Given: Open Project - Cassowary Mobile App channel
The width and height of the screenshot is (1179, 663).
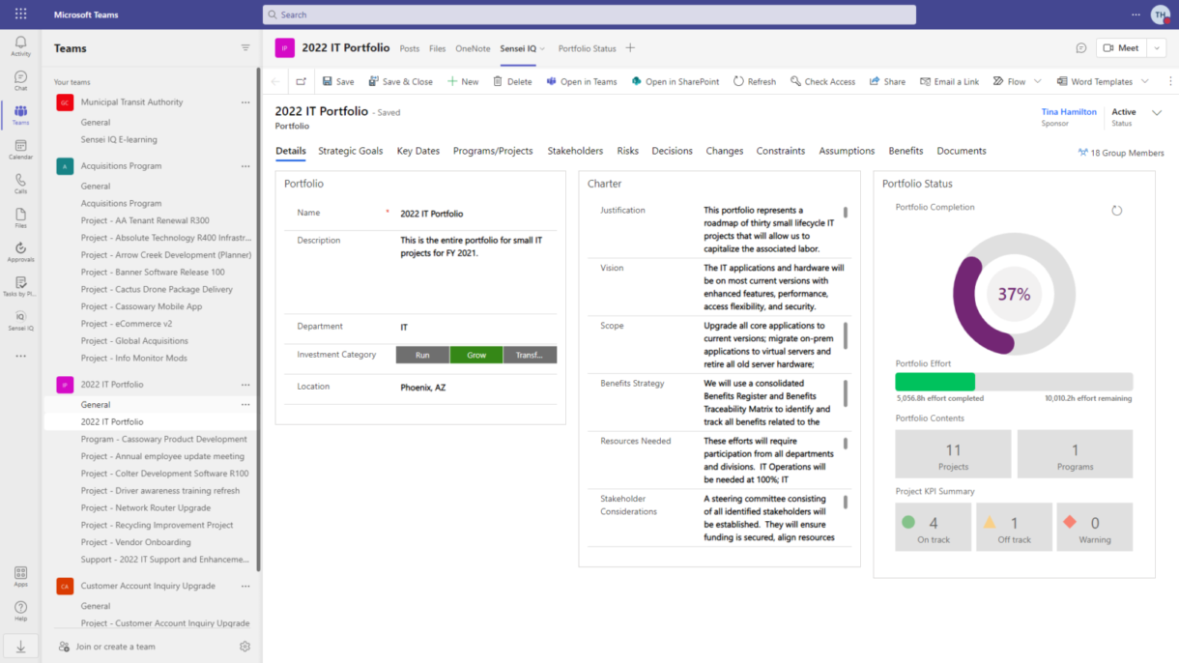Looking at the screenshot, I should coord(142,306).
